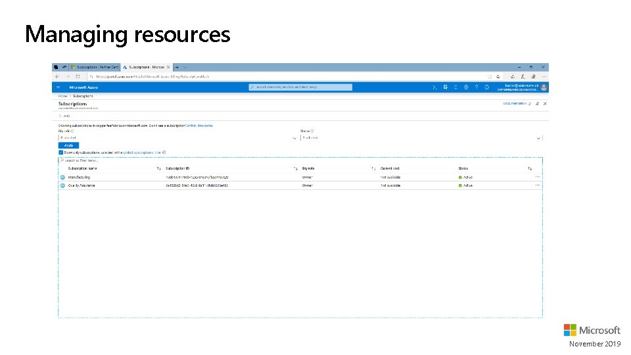Open the global subscriptions filter link
The height and width of the screenshot is (355, 631).
tap(142, 153)
